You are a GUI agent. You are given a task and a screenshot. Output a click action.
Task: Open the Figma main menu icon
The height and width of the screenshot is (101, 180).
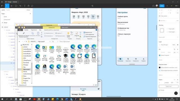2,6
